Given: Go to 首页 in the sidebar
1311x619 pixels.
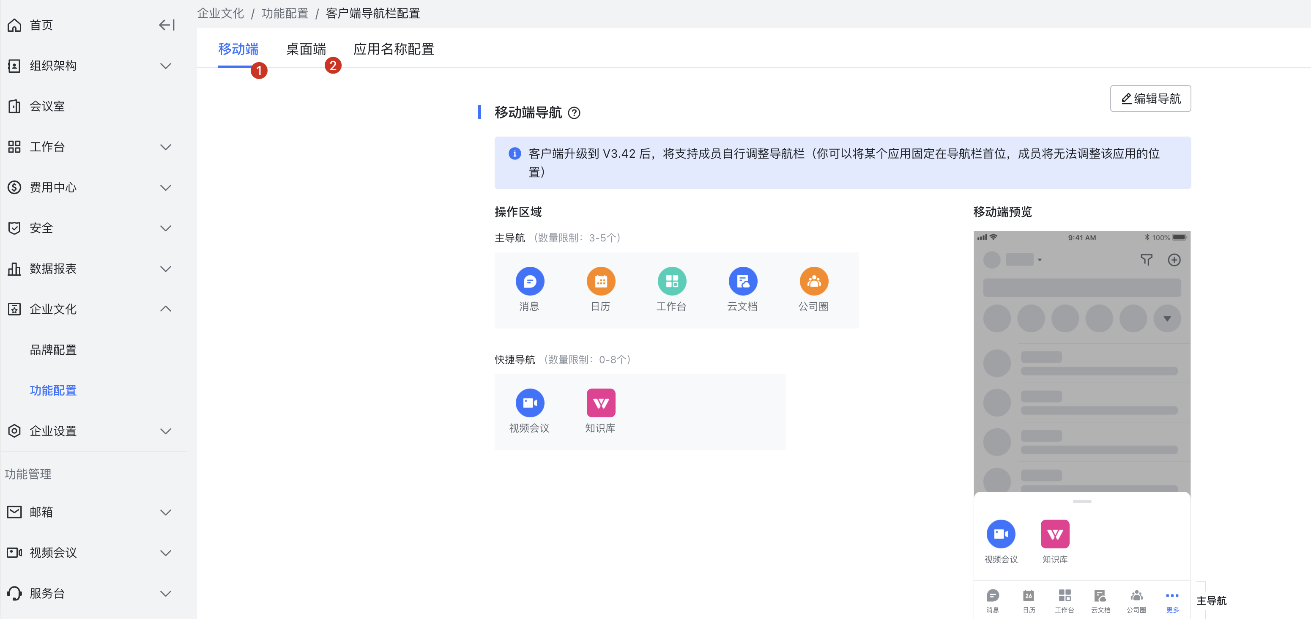Looking at the screenshot, I should (41, 25).
